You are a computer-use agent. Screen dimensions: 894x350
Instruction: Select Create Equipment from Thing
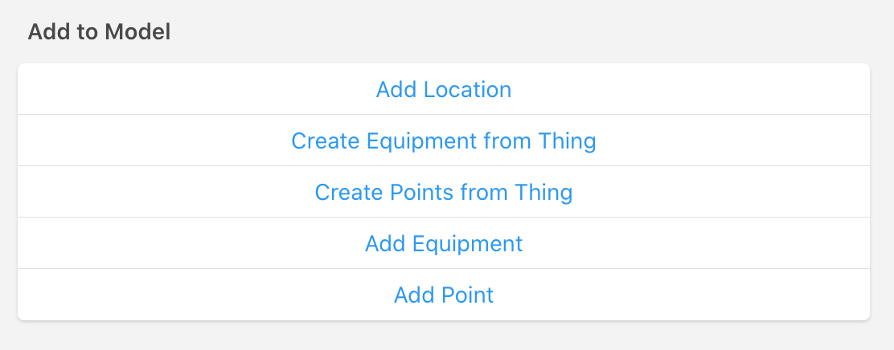tap(444, 141)
